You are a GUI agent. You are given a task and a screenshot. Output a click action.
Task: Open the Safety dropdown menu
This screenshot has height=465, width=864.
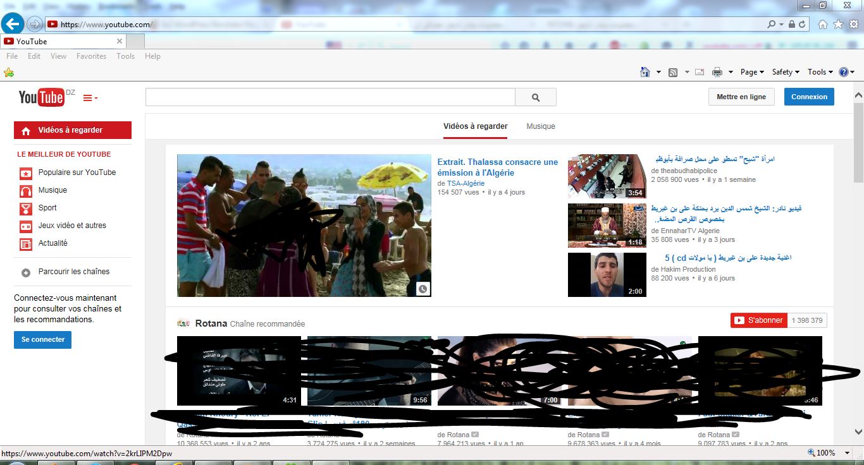[786, 72]
